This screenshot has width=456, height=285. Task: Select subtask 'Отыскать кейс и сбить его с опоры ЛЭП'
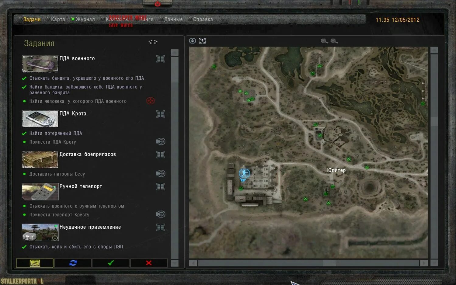76,247
